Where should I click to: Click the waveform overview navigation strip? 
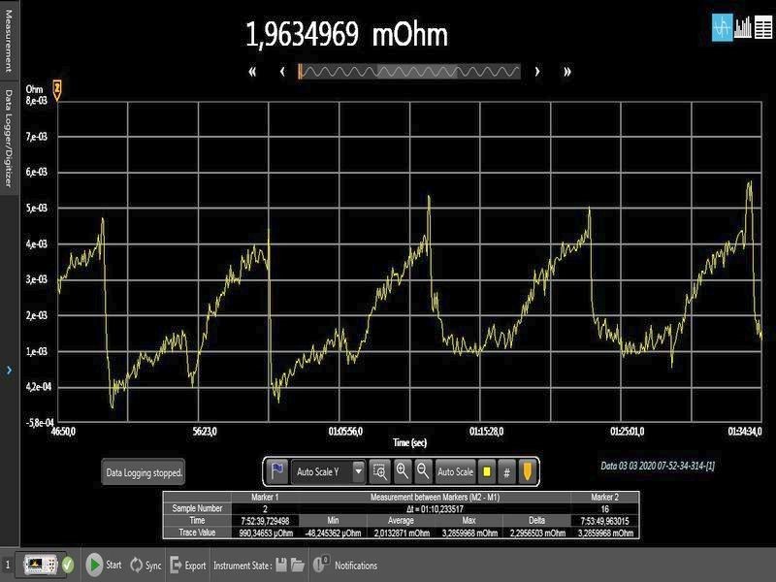(409, 72)
